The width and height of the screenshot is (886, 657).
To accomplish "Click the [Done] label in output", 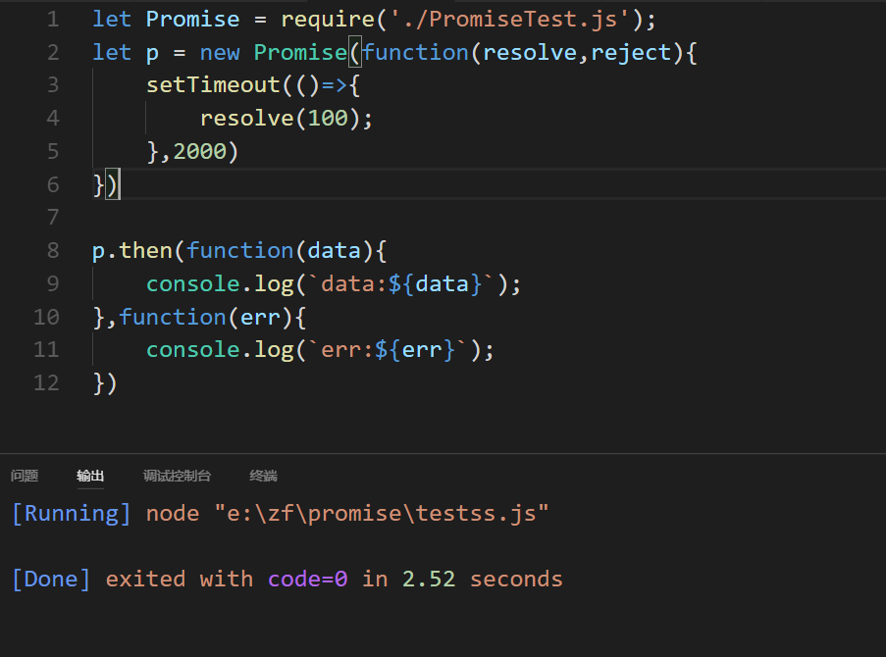I will (51, 580).
